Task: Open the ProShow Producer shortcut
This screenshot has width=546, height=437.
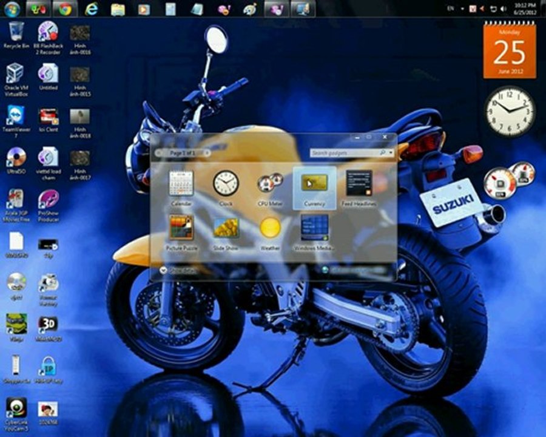Action: point(48,206)
